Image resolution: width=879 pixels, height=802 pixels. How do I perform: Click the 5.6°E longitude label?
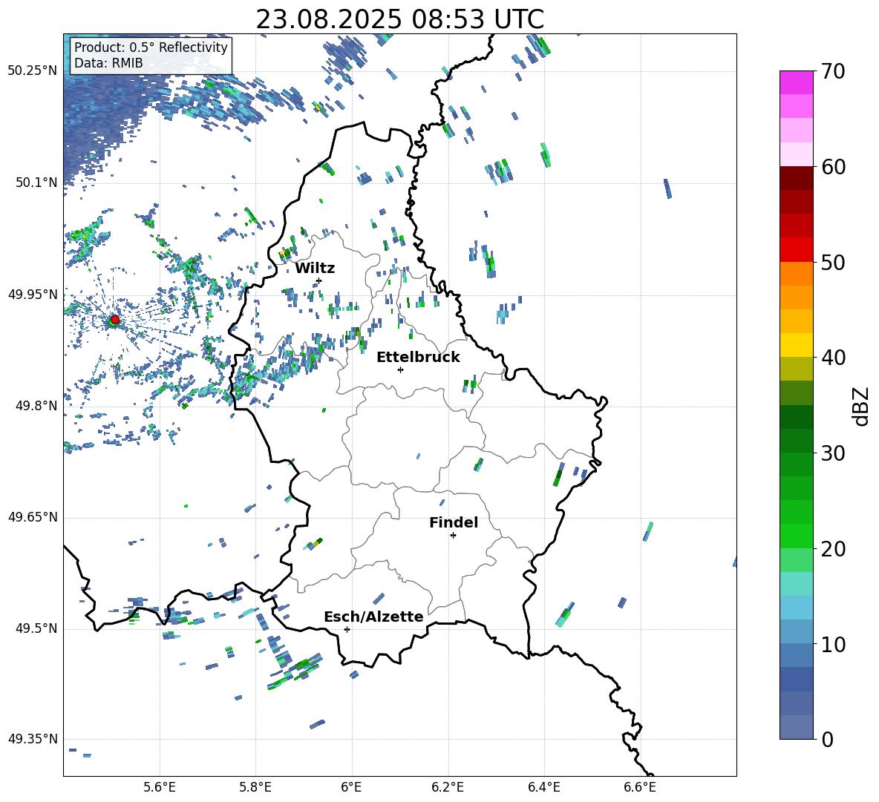(x=160, y=787)
